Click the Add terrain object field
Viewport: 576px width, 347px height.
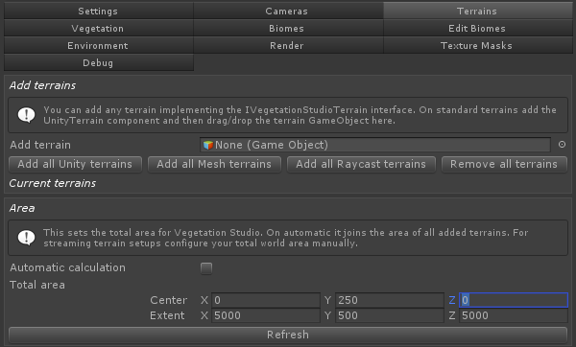[x=375, y=145]
